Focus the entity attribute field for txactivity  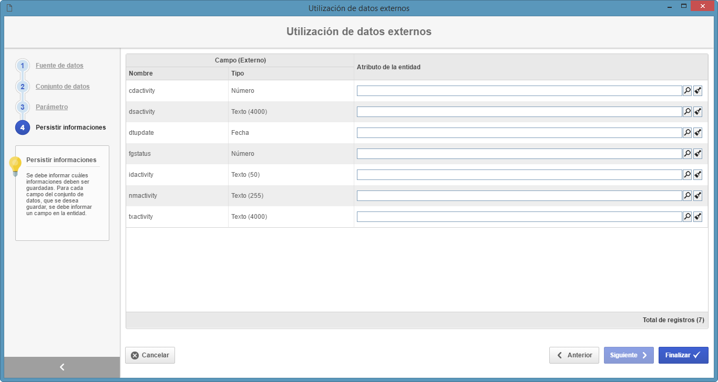519,217
